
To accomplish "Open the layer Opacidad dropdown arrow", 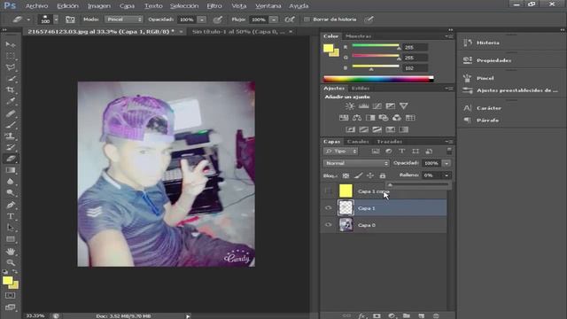I will (x=447, y=163).
